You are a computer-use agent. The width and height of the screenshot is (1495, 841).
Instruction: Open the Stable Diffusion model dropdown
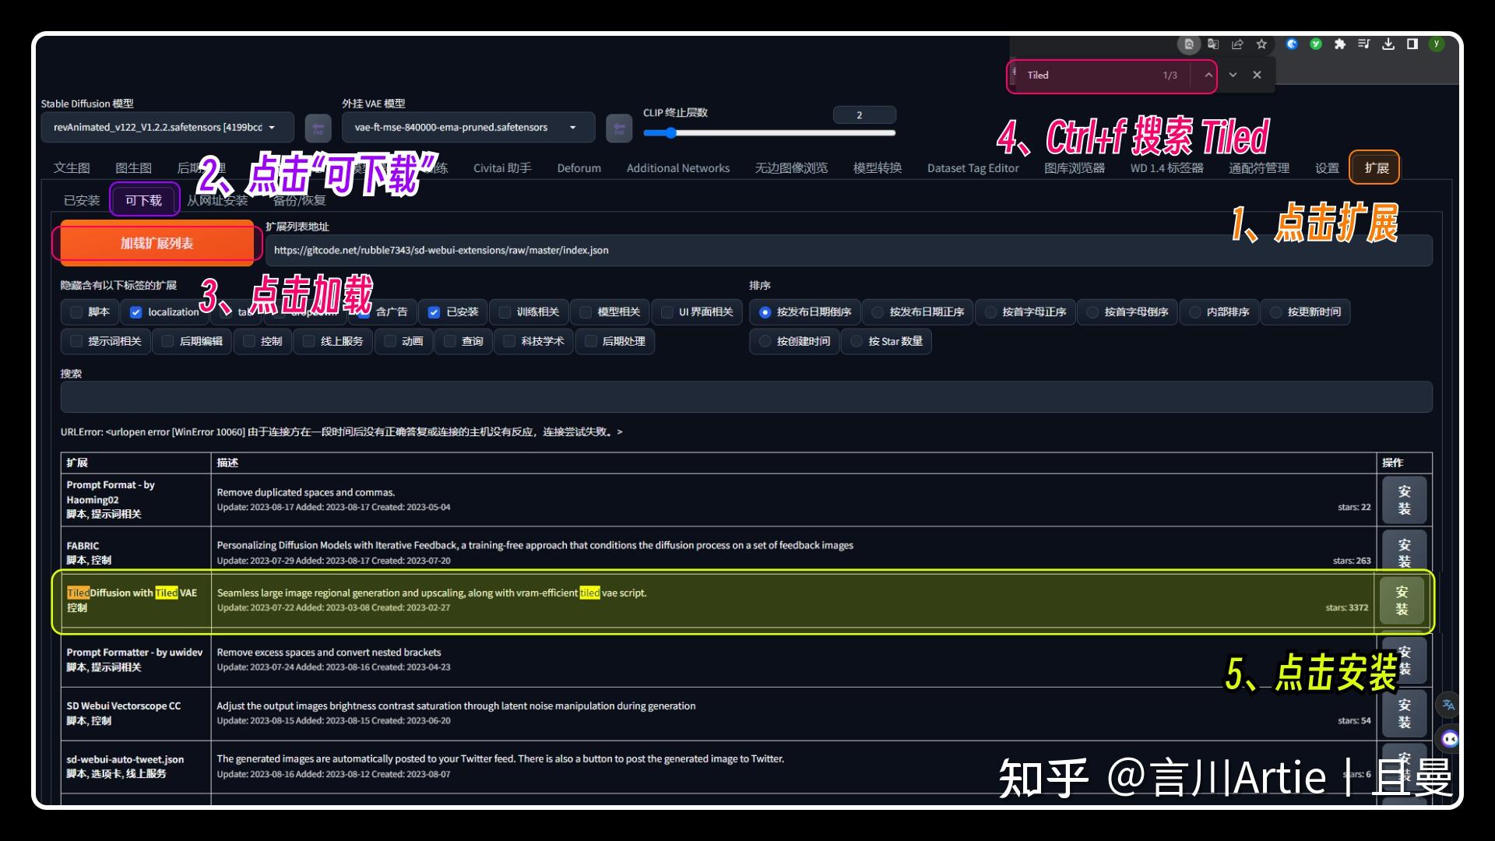272,128
